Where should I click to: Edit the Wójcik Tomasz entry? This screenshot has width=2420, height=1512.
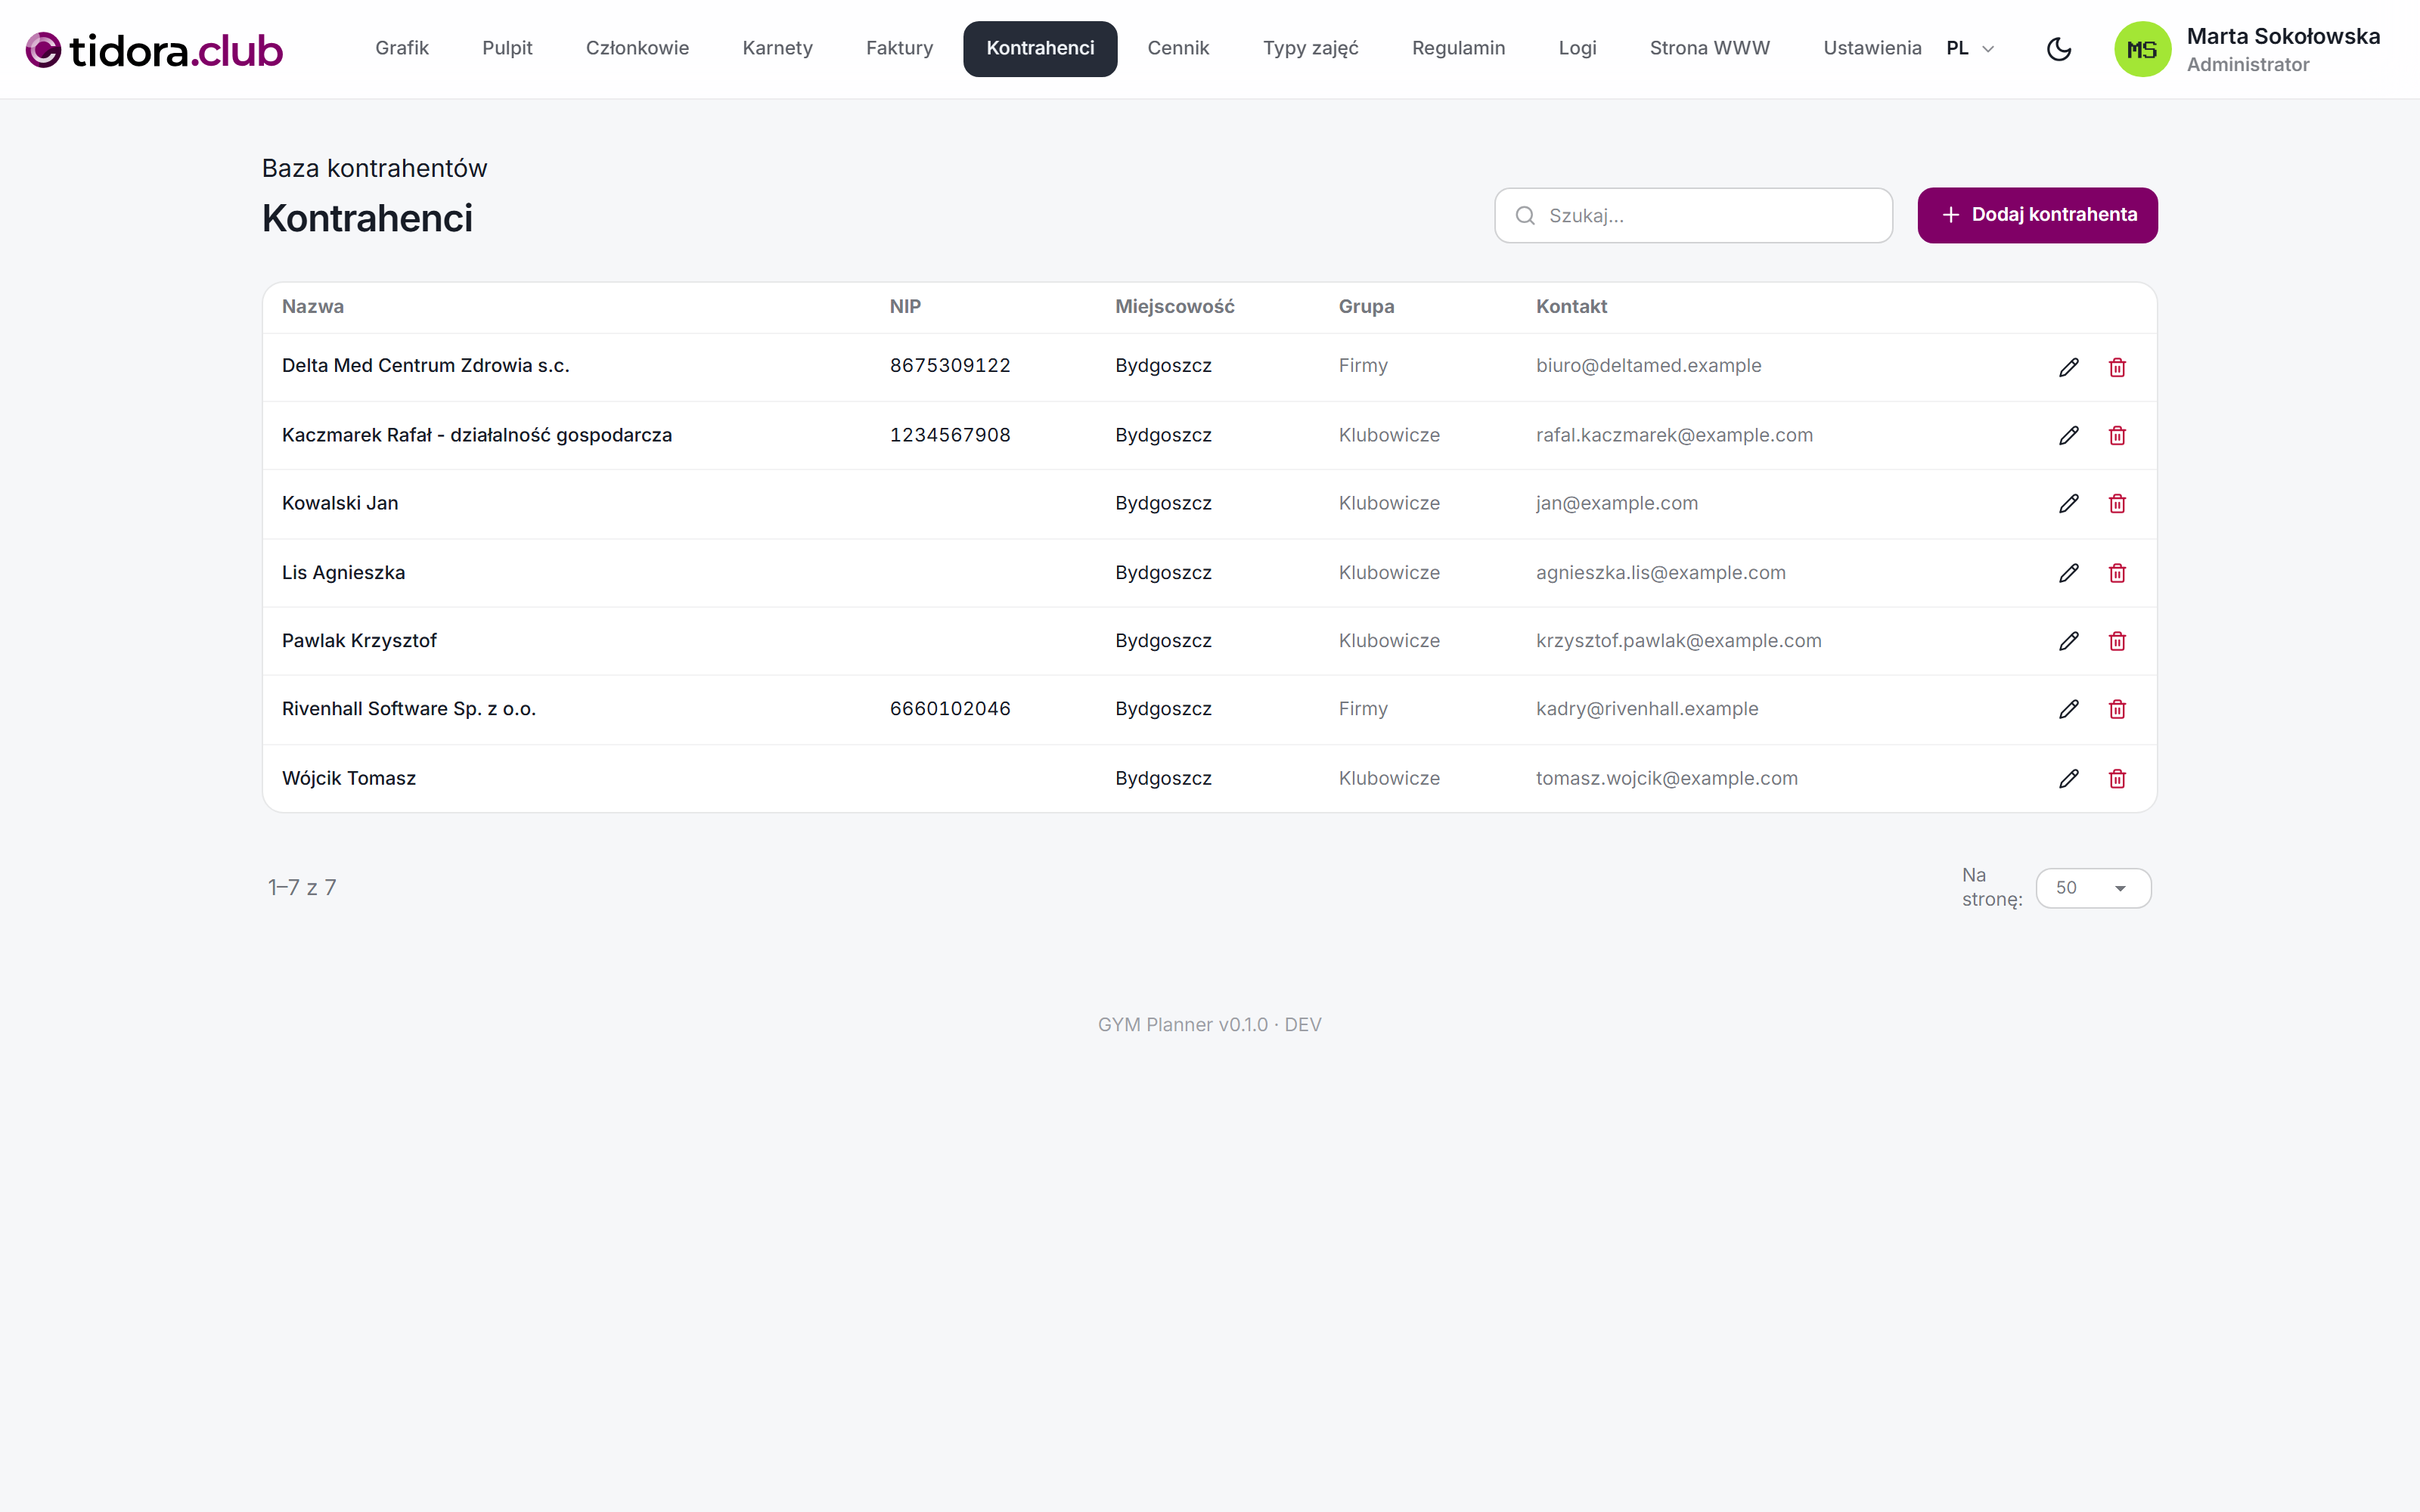point(2069,778)
